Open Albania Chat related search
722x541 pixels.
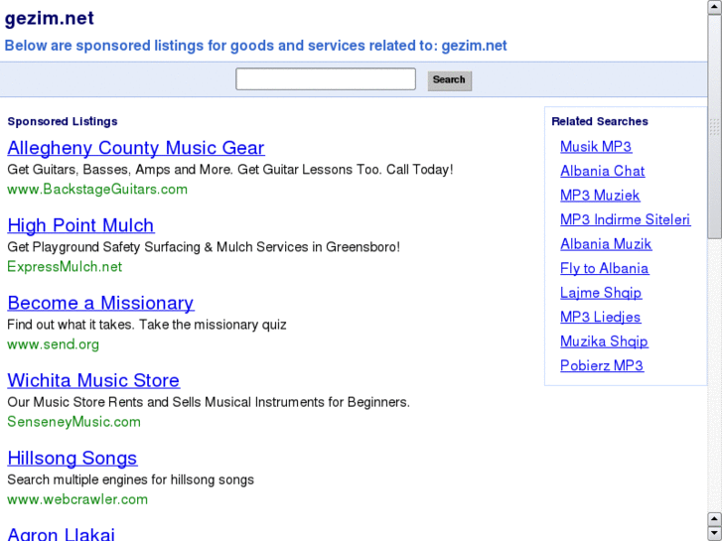pos(602,171)
